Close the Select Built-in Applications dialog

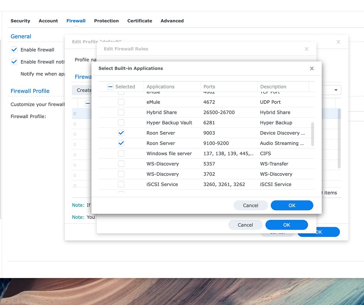click(x=312, y=69)
